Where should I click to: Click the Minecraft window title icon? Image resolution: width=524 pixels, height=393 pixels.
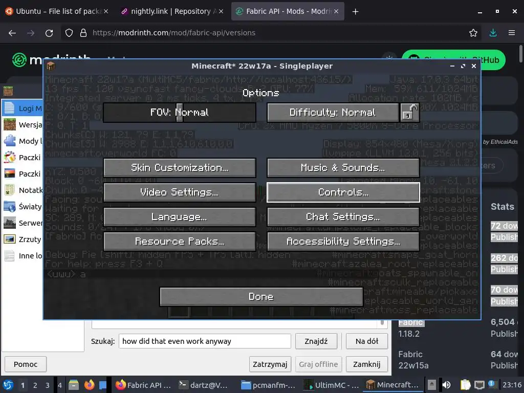[51, 66]
